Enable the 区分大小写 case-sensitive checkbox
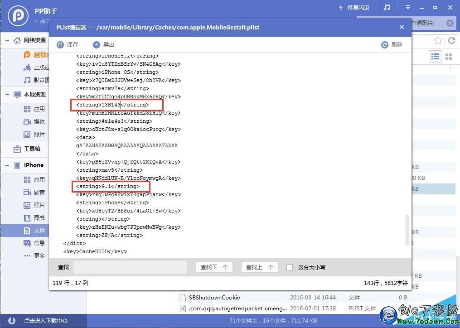The height and width of the screenshot is (328, 460). (x=290, y=267)
